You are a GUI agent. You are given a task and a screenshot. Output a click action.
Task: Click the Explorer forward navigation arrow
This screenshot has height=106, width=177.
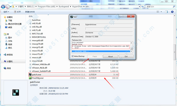click(x=8, y=7)
